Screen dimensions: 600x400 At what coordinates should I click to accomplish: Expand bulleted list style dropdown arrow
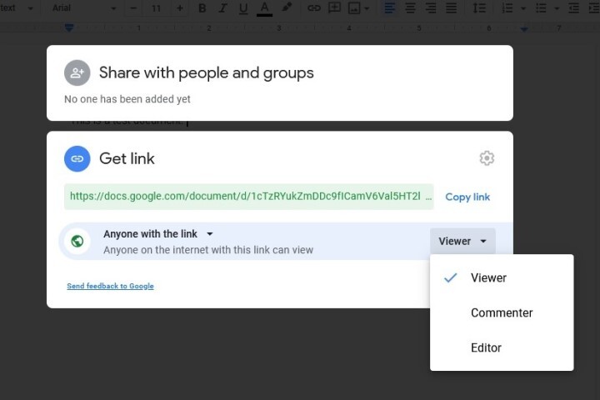(x=557, y=8)
